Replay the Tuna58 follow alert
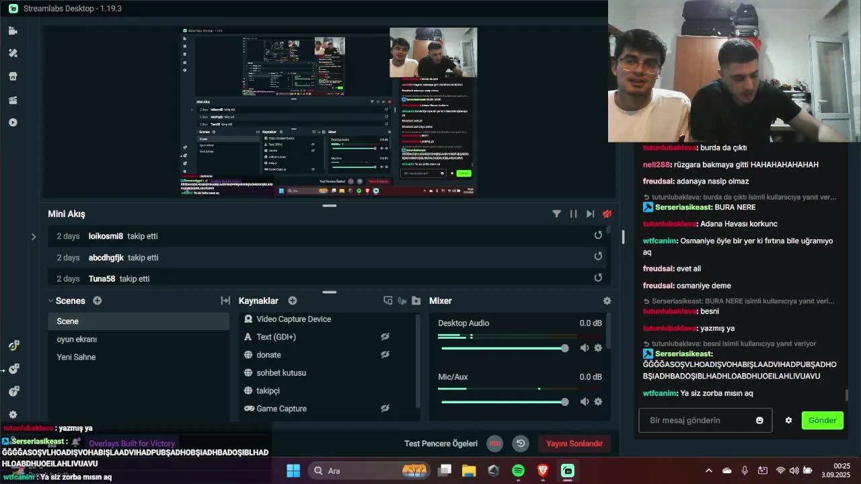The height and width of the screenshot is (484, 861). (598, 278)
